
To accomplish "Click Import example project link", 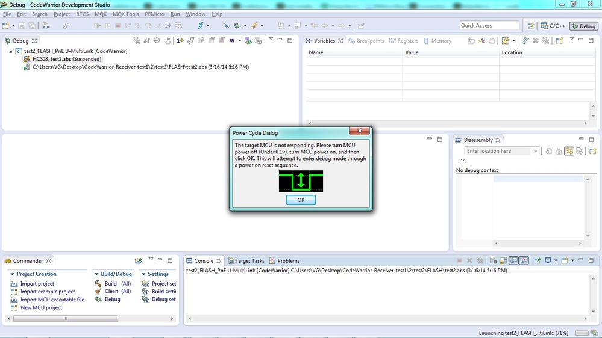I will (48, 292).
